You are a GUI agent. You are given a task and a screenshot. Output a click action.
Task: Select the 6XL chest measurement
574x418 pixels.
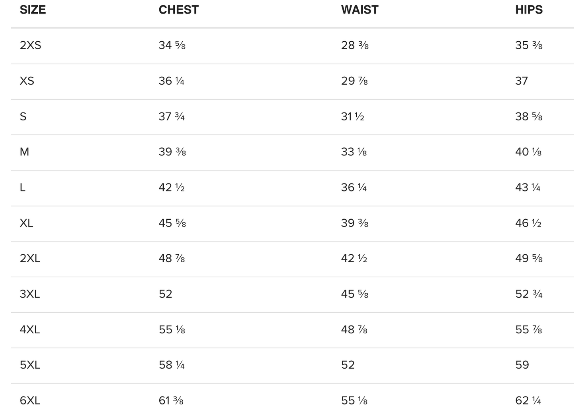tap(171, 401)
